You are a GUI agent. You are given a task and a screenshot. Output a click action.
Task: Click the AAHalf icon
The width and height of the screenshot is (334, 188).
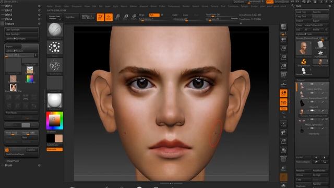[283, 66]
